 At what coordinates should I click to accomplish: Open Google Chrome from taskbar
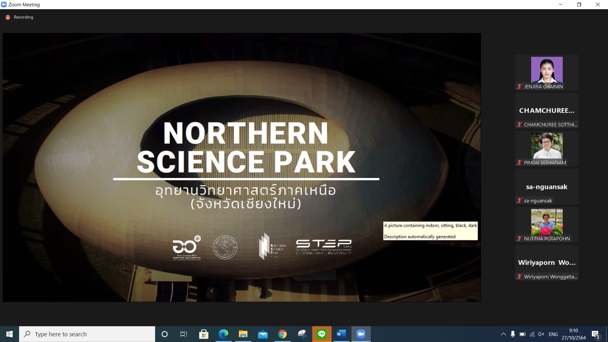(282, 334)
